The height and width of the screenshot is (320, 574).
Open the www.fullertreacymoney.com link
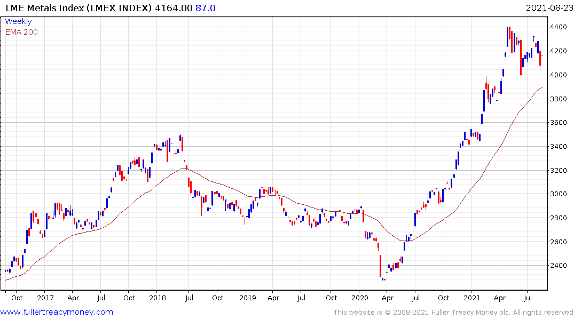(x=57, y=312)
